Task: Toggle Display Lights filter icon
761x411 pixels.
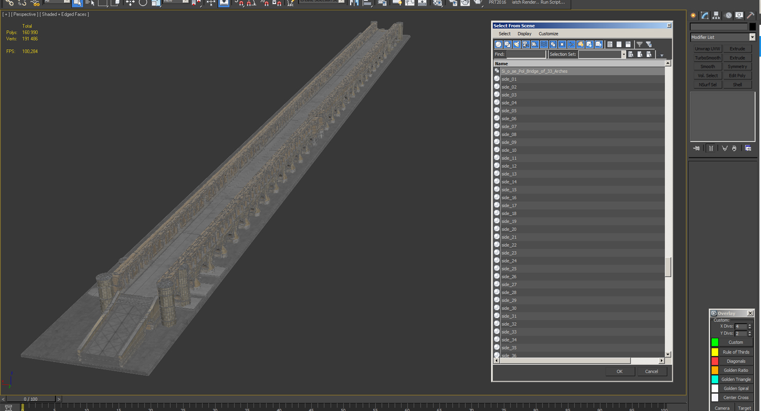Action: click(517, 45)
